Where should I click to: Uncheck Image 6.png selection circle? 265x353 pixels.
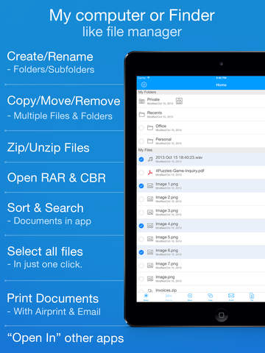[141, 252]
